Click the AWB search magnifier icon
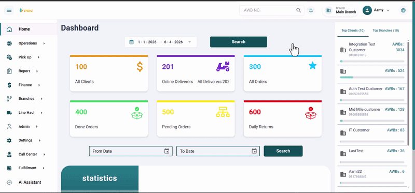The height and width of the screenshot is (193, 415). (x=299, y=10)
